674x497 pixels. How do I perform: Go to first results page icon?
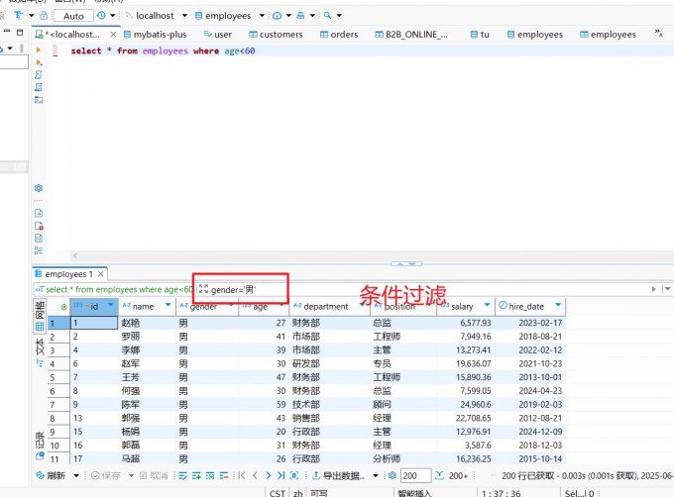pyautogui.click(x=242, y=475)
